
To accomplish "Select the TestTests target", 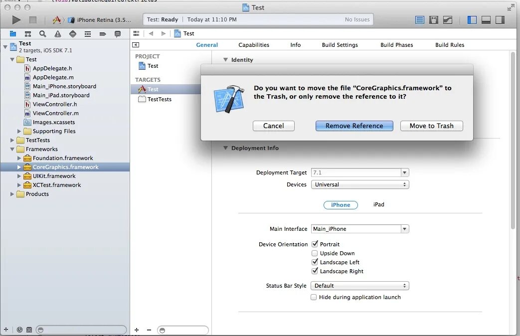I will [159, 99].
